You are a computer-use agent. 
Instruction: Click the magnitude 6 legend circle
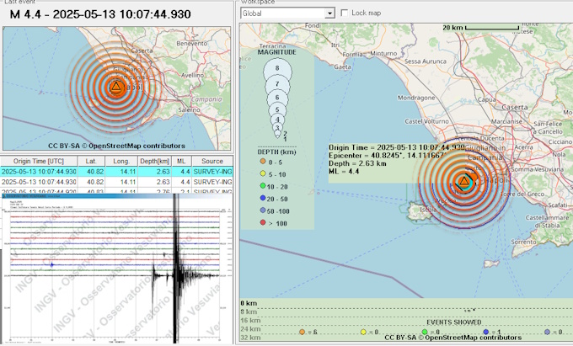276,98
